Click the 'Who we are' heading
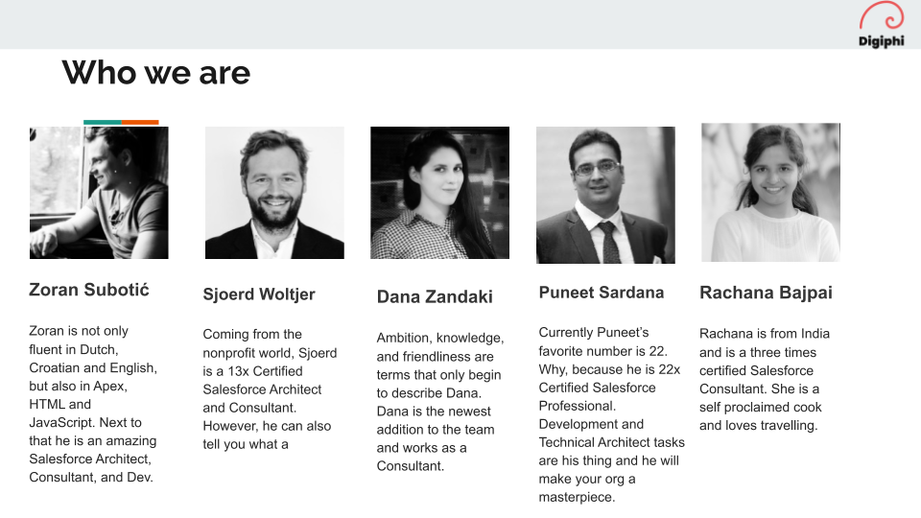This screenshot has height=518, width=921. pyautogui.click(x=155, y=73)
